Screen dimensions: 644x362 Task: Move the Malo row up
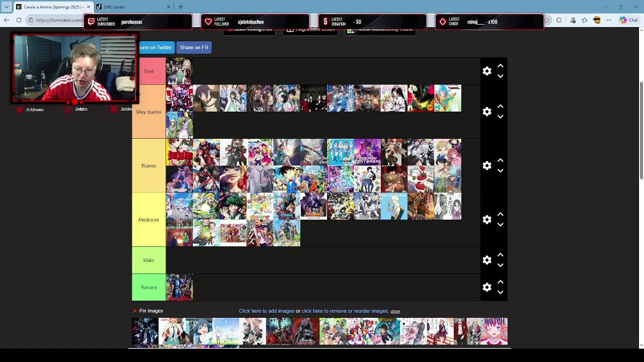pyautogui.click(x=500, y=255)
